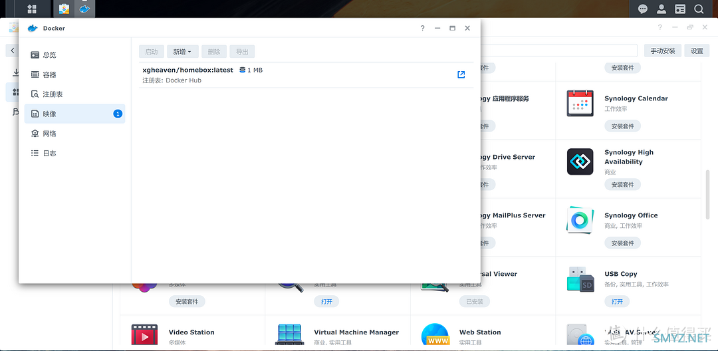The width and height of the screenshot is (718, 351).
Task: Open the DSM main menu grid icon
Action: [32, 9]
